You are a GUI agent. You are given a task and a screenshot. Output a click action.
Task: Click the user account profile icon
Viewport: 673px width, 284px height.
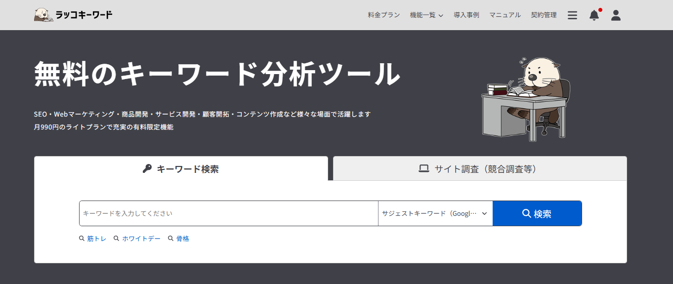tap(616, 15)
